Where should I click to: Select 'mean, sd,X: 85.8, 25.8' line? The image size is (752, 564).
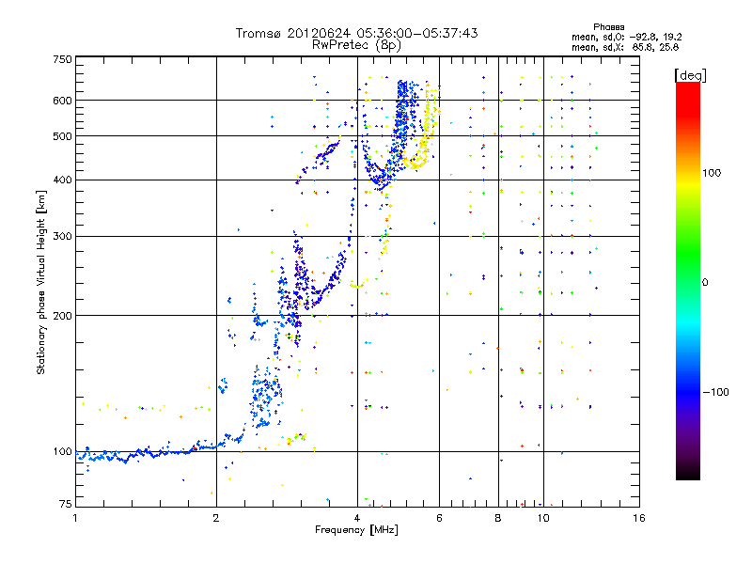625,47
